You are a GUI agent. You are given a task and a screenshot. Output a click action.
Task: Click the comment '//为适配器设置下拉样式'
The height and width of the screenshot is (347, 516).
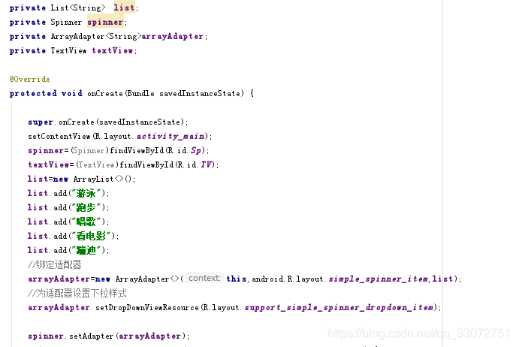(x=77, y=293)
